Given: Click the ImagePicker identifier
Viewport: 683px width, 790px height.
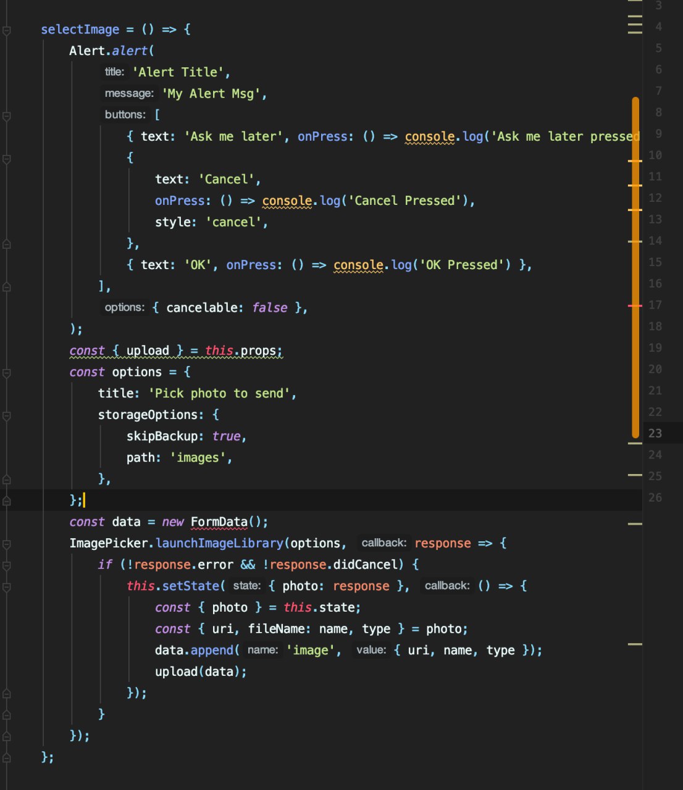Looking at the screenshot, I should click(x=109, y=543).
